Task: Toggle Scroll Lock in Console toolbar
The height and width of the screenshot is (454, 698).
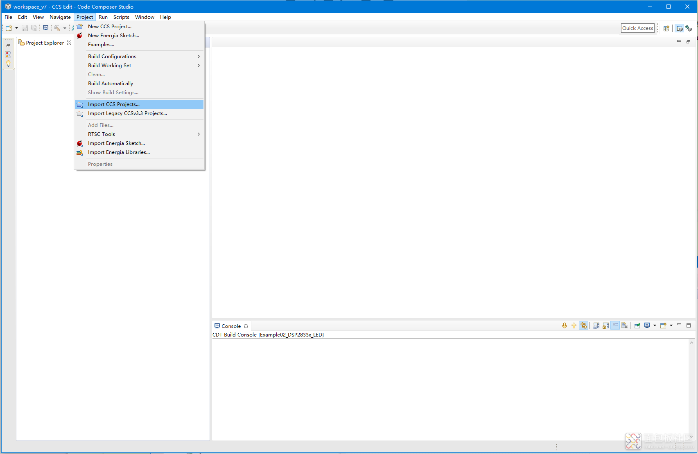Action: [606, 326]
